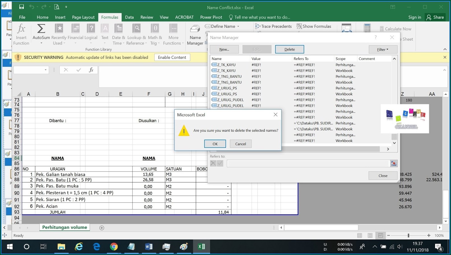
Task: Sort by the Name column header in Name Manager
Action: pos(230,59)
